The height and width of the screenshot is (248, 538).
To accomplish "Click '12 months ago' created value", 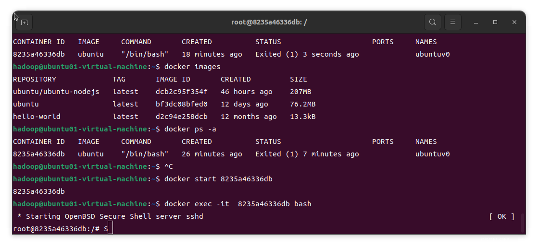I will point(249,117).
